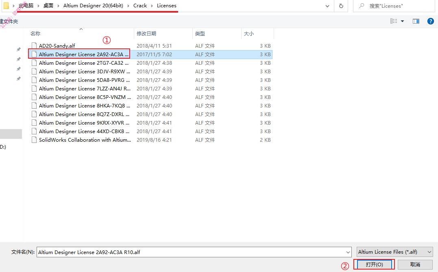Expand chevron after 桌面 in breadcrumb

point(59,6)
